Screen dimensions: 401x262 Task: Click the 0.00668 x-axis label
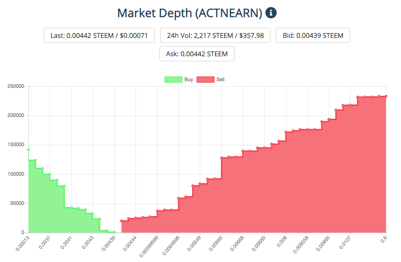[x=237, y=243]
